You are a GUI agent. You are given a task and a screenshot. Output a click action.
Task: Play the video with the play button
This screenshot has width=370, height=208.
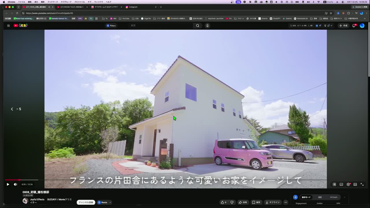coord(8,184)
